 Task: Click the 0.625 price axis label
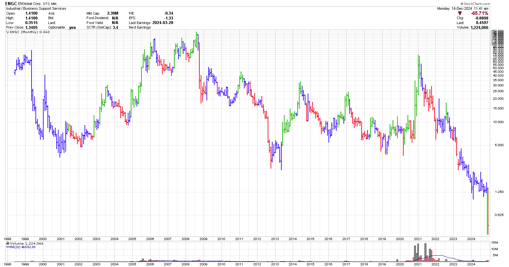pyautogui.click(x=499, y=215)
